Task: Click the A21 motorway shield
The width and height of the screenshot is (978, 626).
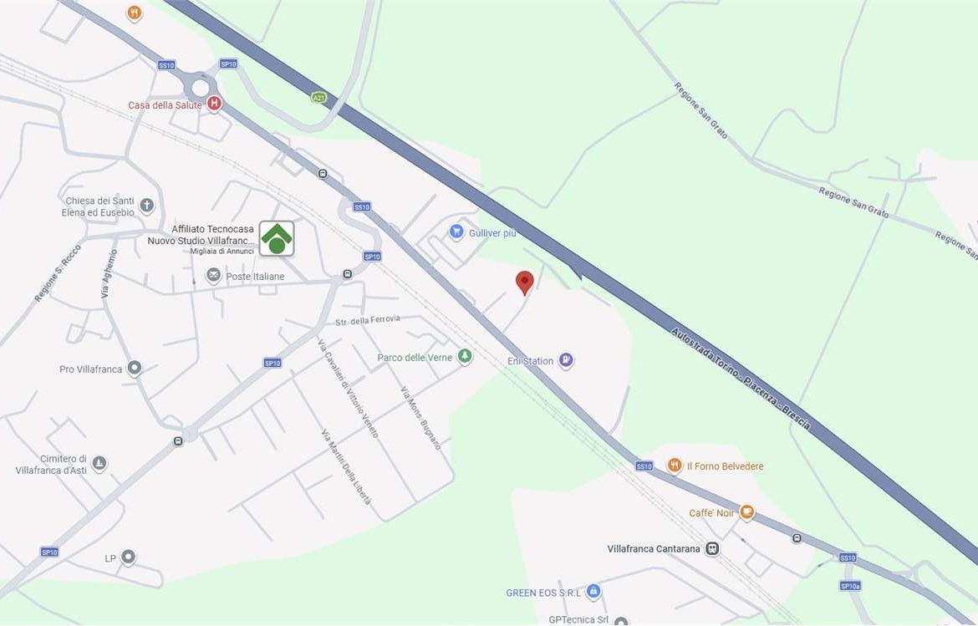Action: coord(318,97)
